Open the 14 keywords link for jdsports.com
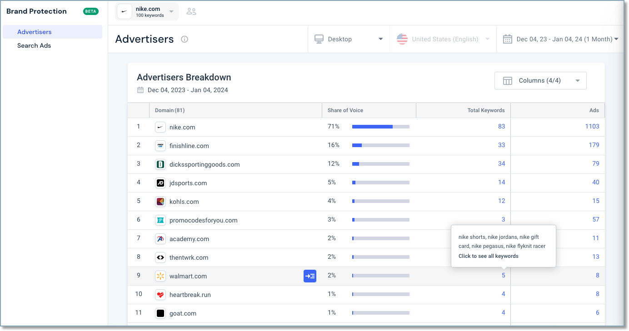Viewport: 629px width, 331px height. pos(501,182)
